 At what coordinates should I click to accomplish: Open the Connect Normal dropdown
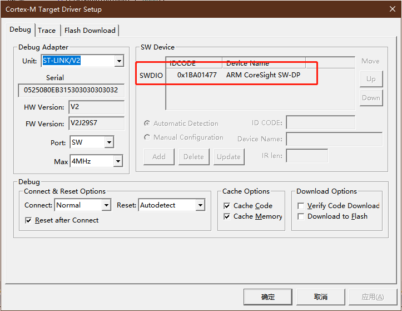[x=106, y=205]
